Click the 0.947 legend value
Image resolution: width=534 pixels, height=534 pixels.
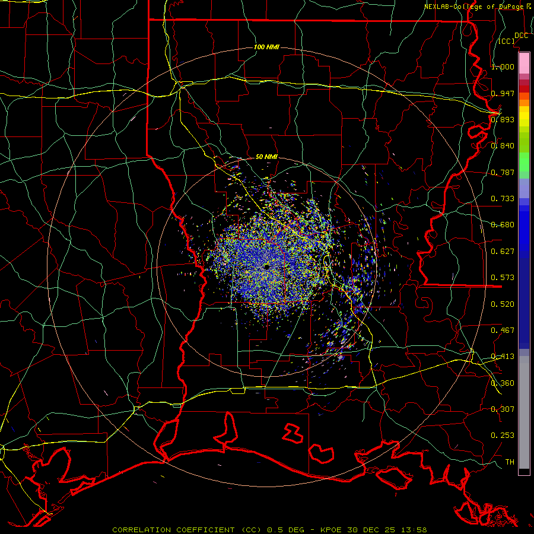tap(503, 93)
